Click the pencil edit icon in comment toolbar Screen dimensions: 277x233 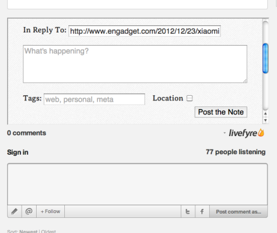click(x=14, y=211)
